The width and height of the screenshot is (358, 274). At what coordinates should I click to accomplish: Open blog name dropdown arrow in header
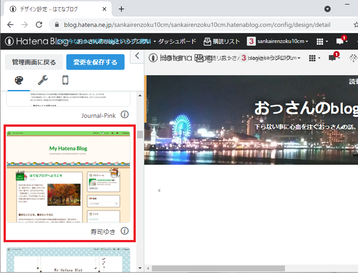tap(155, 42)
